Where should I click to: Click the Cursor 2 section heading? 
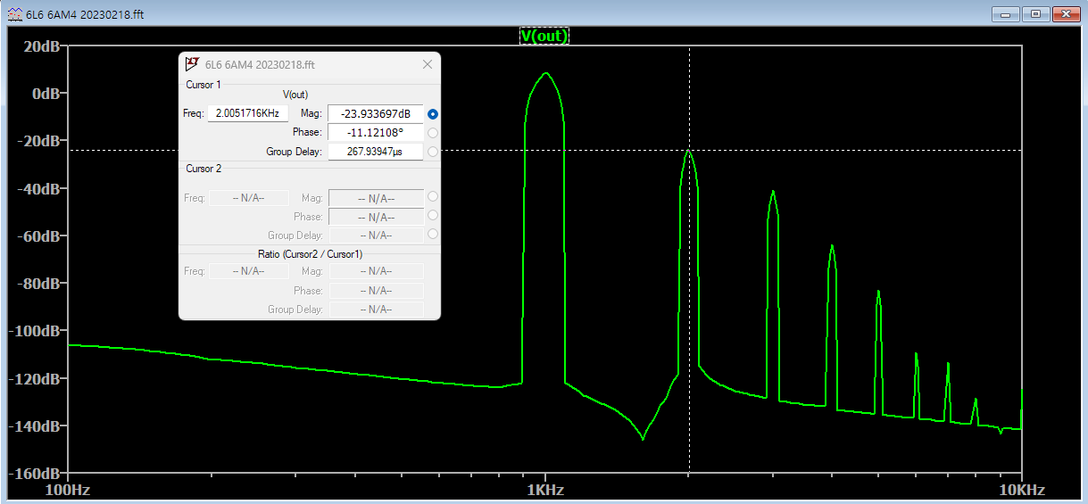pos(203,169)
